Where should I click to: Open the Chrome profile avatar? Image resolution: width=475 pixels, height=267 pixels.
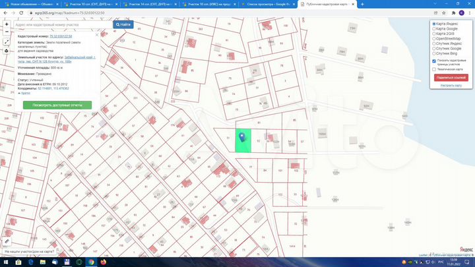[461, 13]
